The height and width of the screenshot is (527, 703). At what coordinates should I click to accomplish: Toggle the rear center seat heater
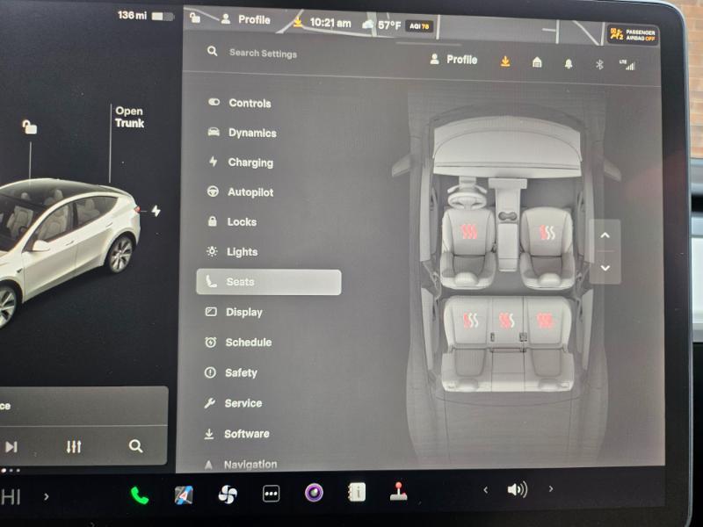click(x=506, y=321)
